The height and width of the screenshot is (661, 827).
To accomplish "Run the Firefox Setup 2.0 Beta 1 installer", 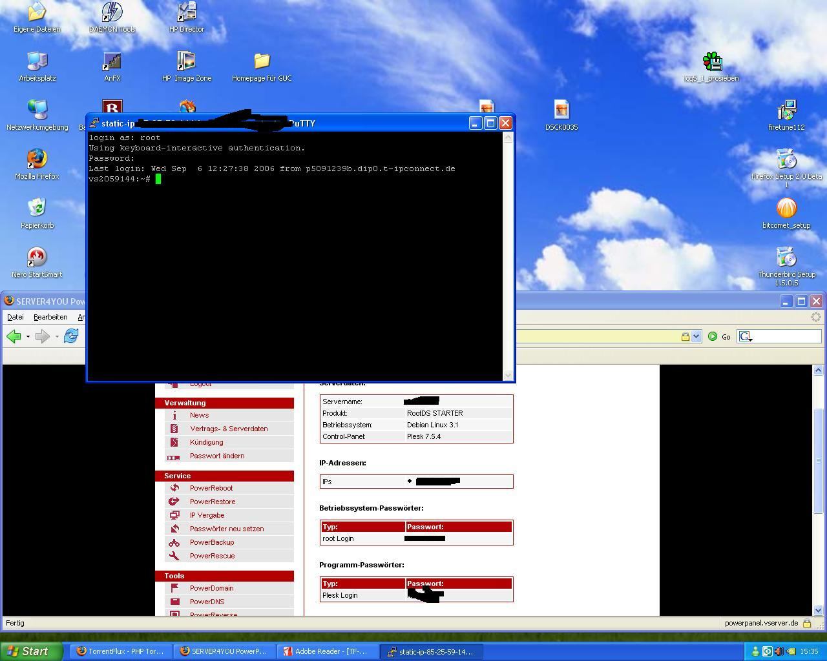I will pyautogui.click(x=786, y=168).
